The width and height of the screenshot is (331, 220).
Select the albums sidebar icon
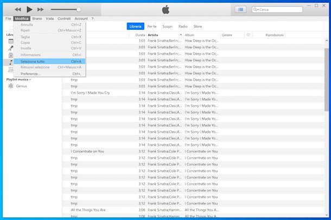11,55
